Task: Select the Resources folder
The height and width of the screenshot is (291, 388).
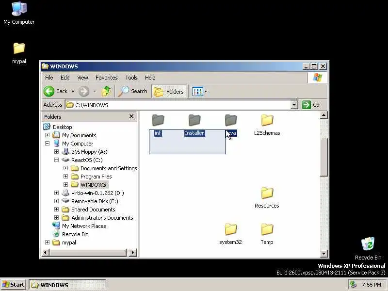Action: 267,198
